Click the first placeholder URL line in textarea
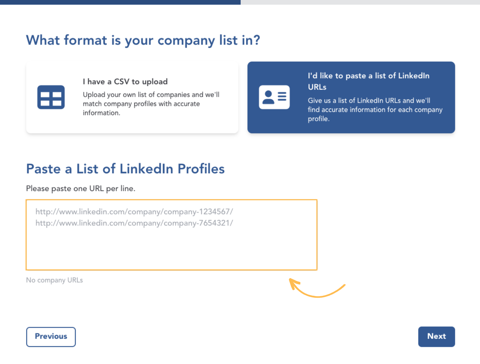 (134, 212)
